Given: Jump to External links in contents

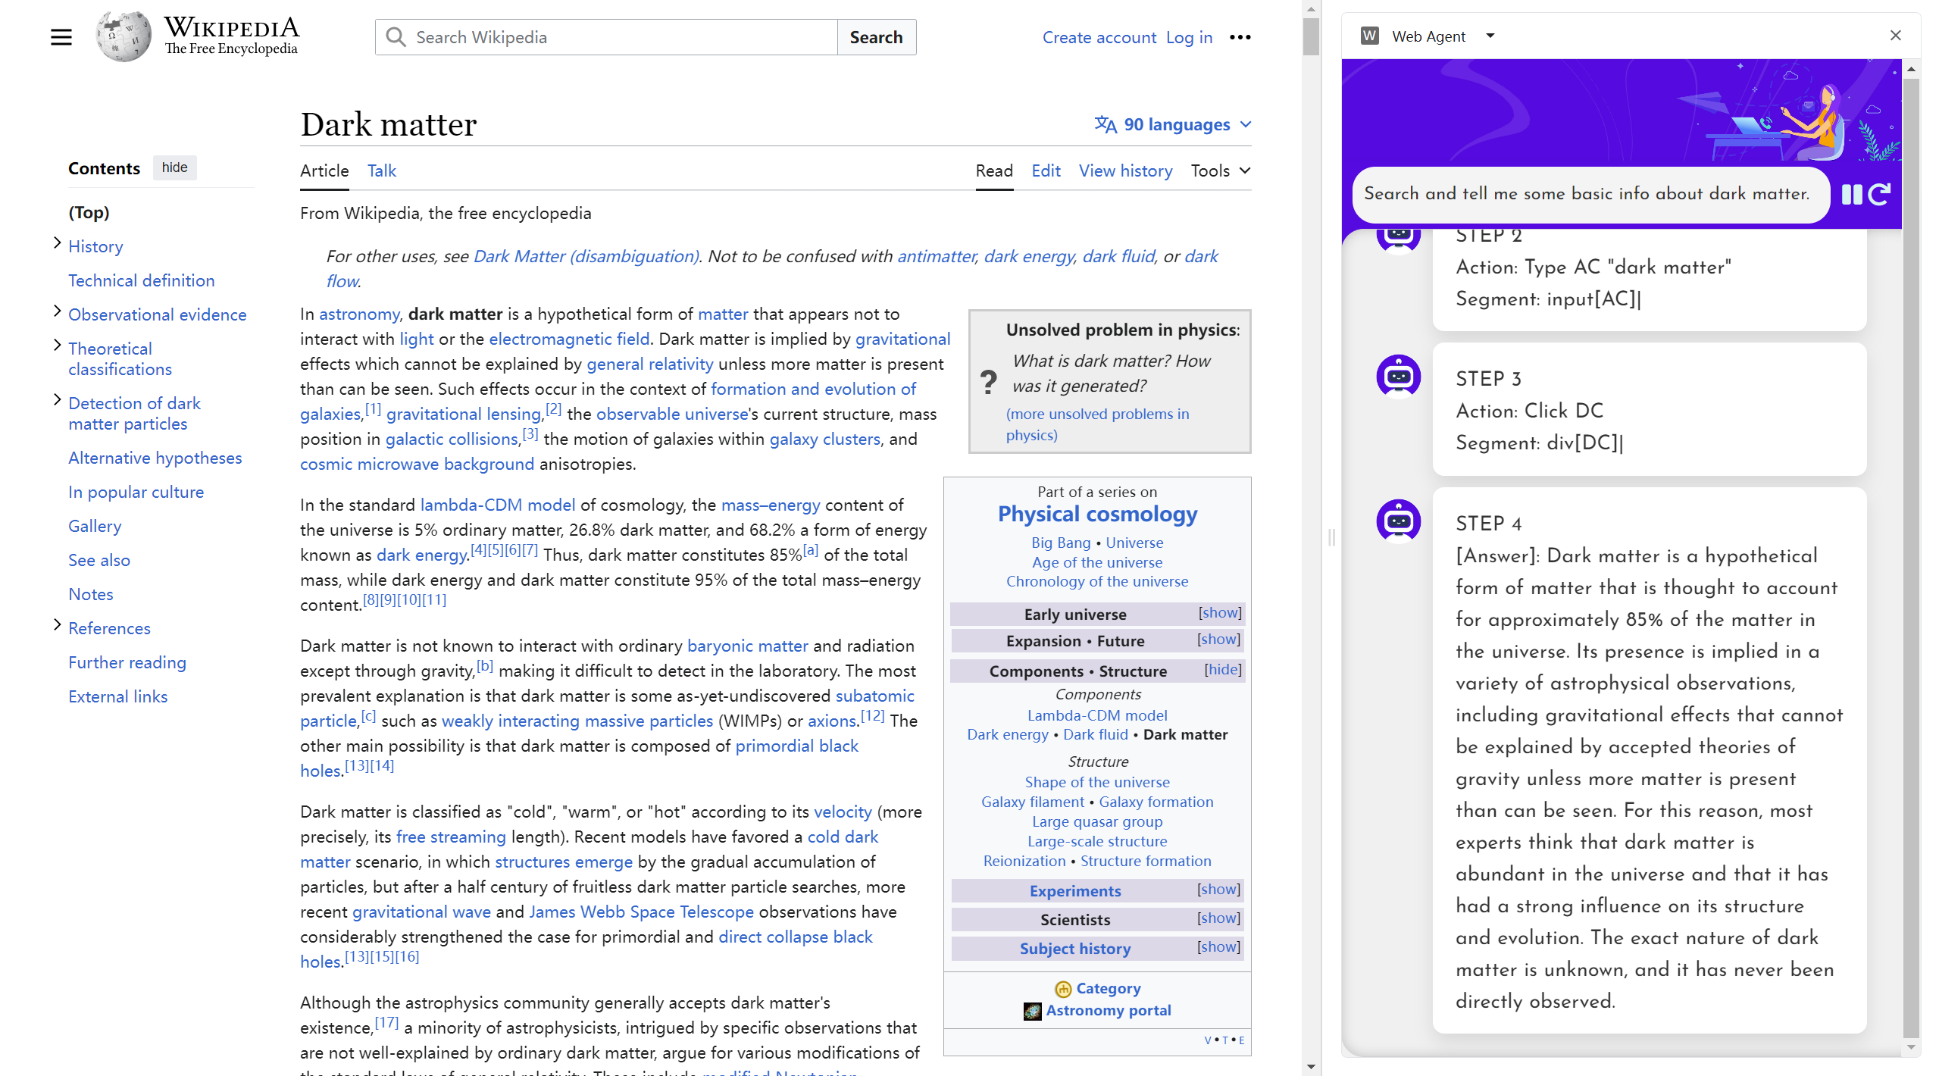Looking at the screenshot, I should click(x=117, y=696).
